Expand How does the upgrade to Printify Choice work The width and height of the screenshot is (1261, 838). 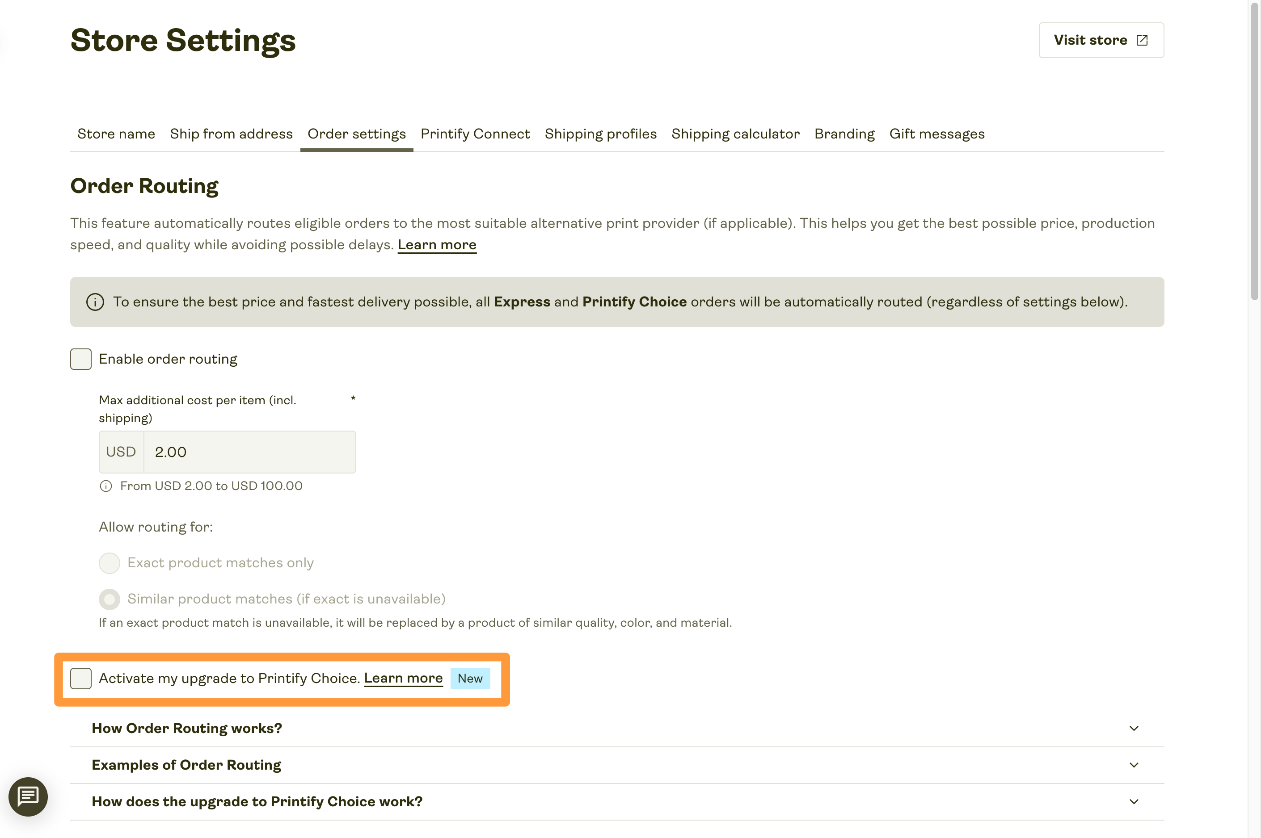(617, 802)
